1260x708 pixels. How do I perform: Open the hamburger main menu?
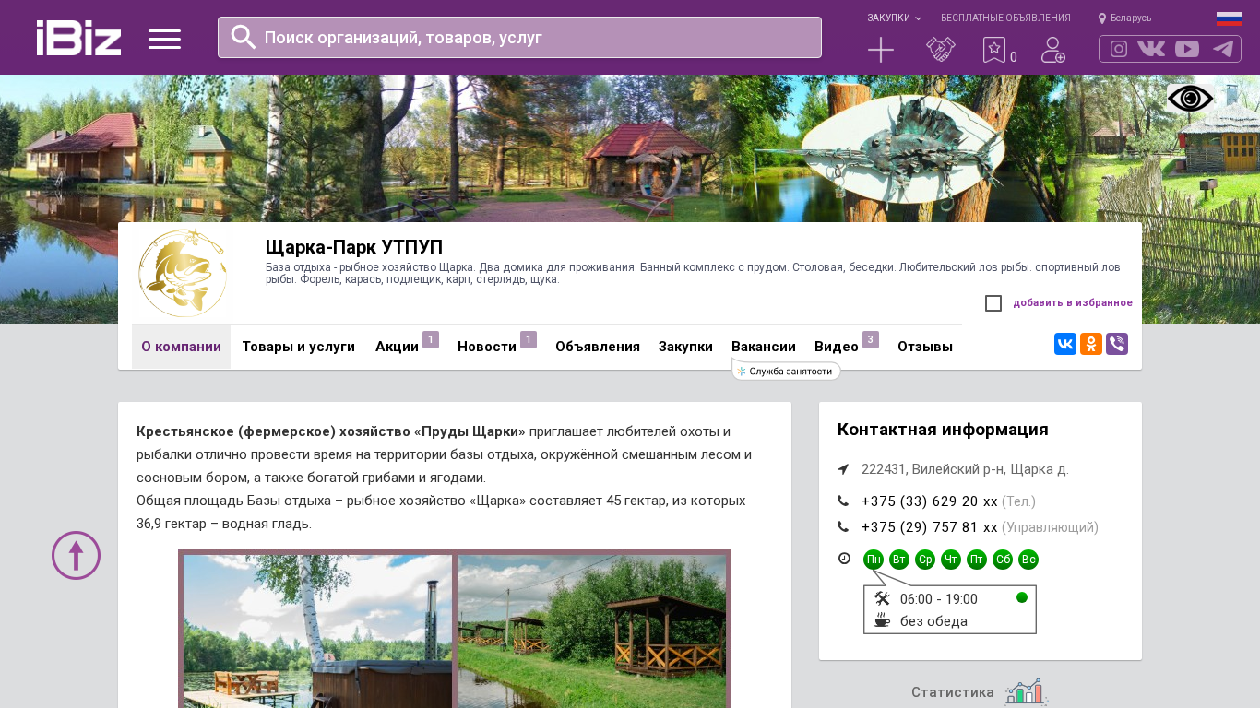coord(164,39)
